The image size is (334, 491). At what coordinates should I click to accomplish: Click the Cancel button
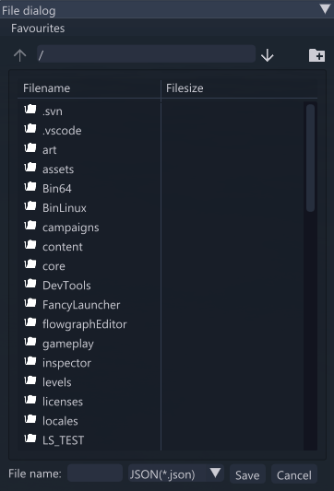294,474
